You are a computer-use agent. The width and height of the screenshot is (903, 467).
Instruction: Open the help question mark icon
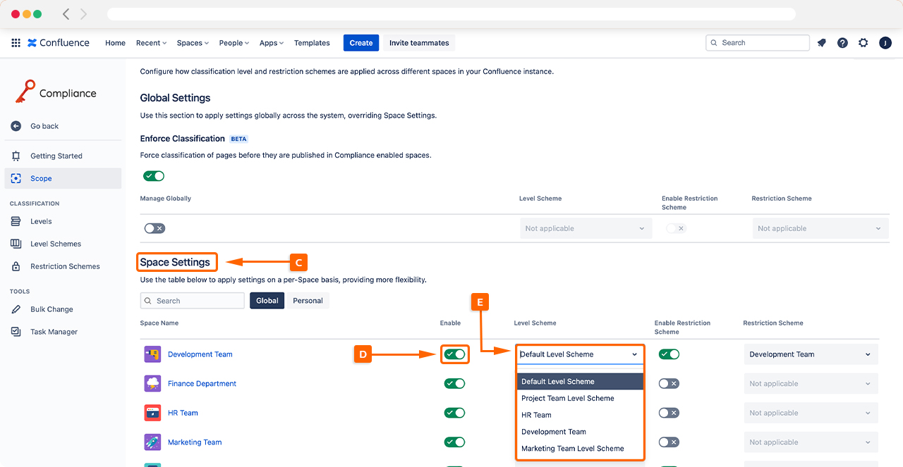842,43
